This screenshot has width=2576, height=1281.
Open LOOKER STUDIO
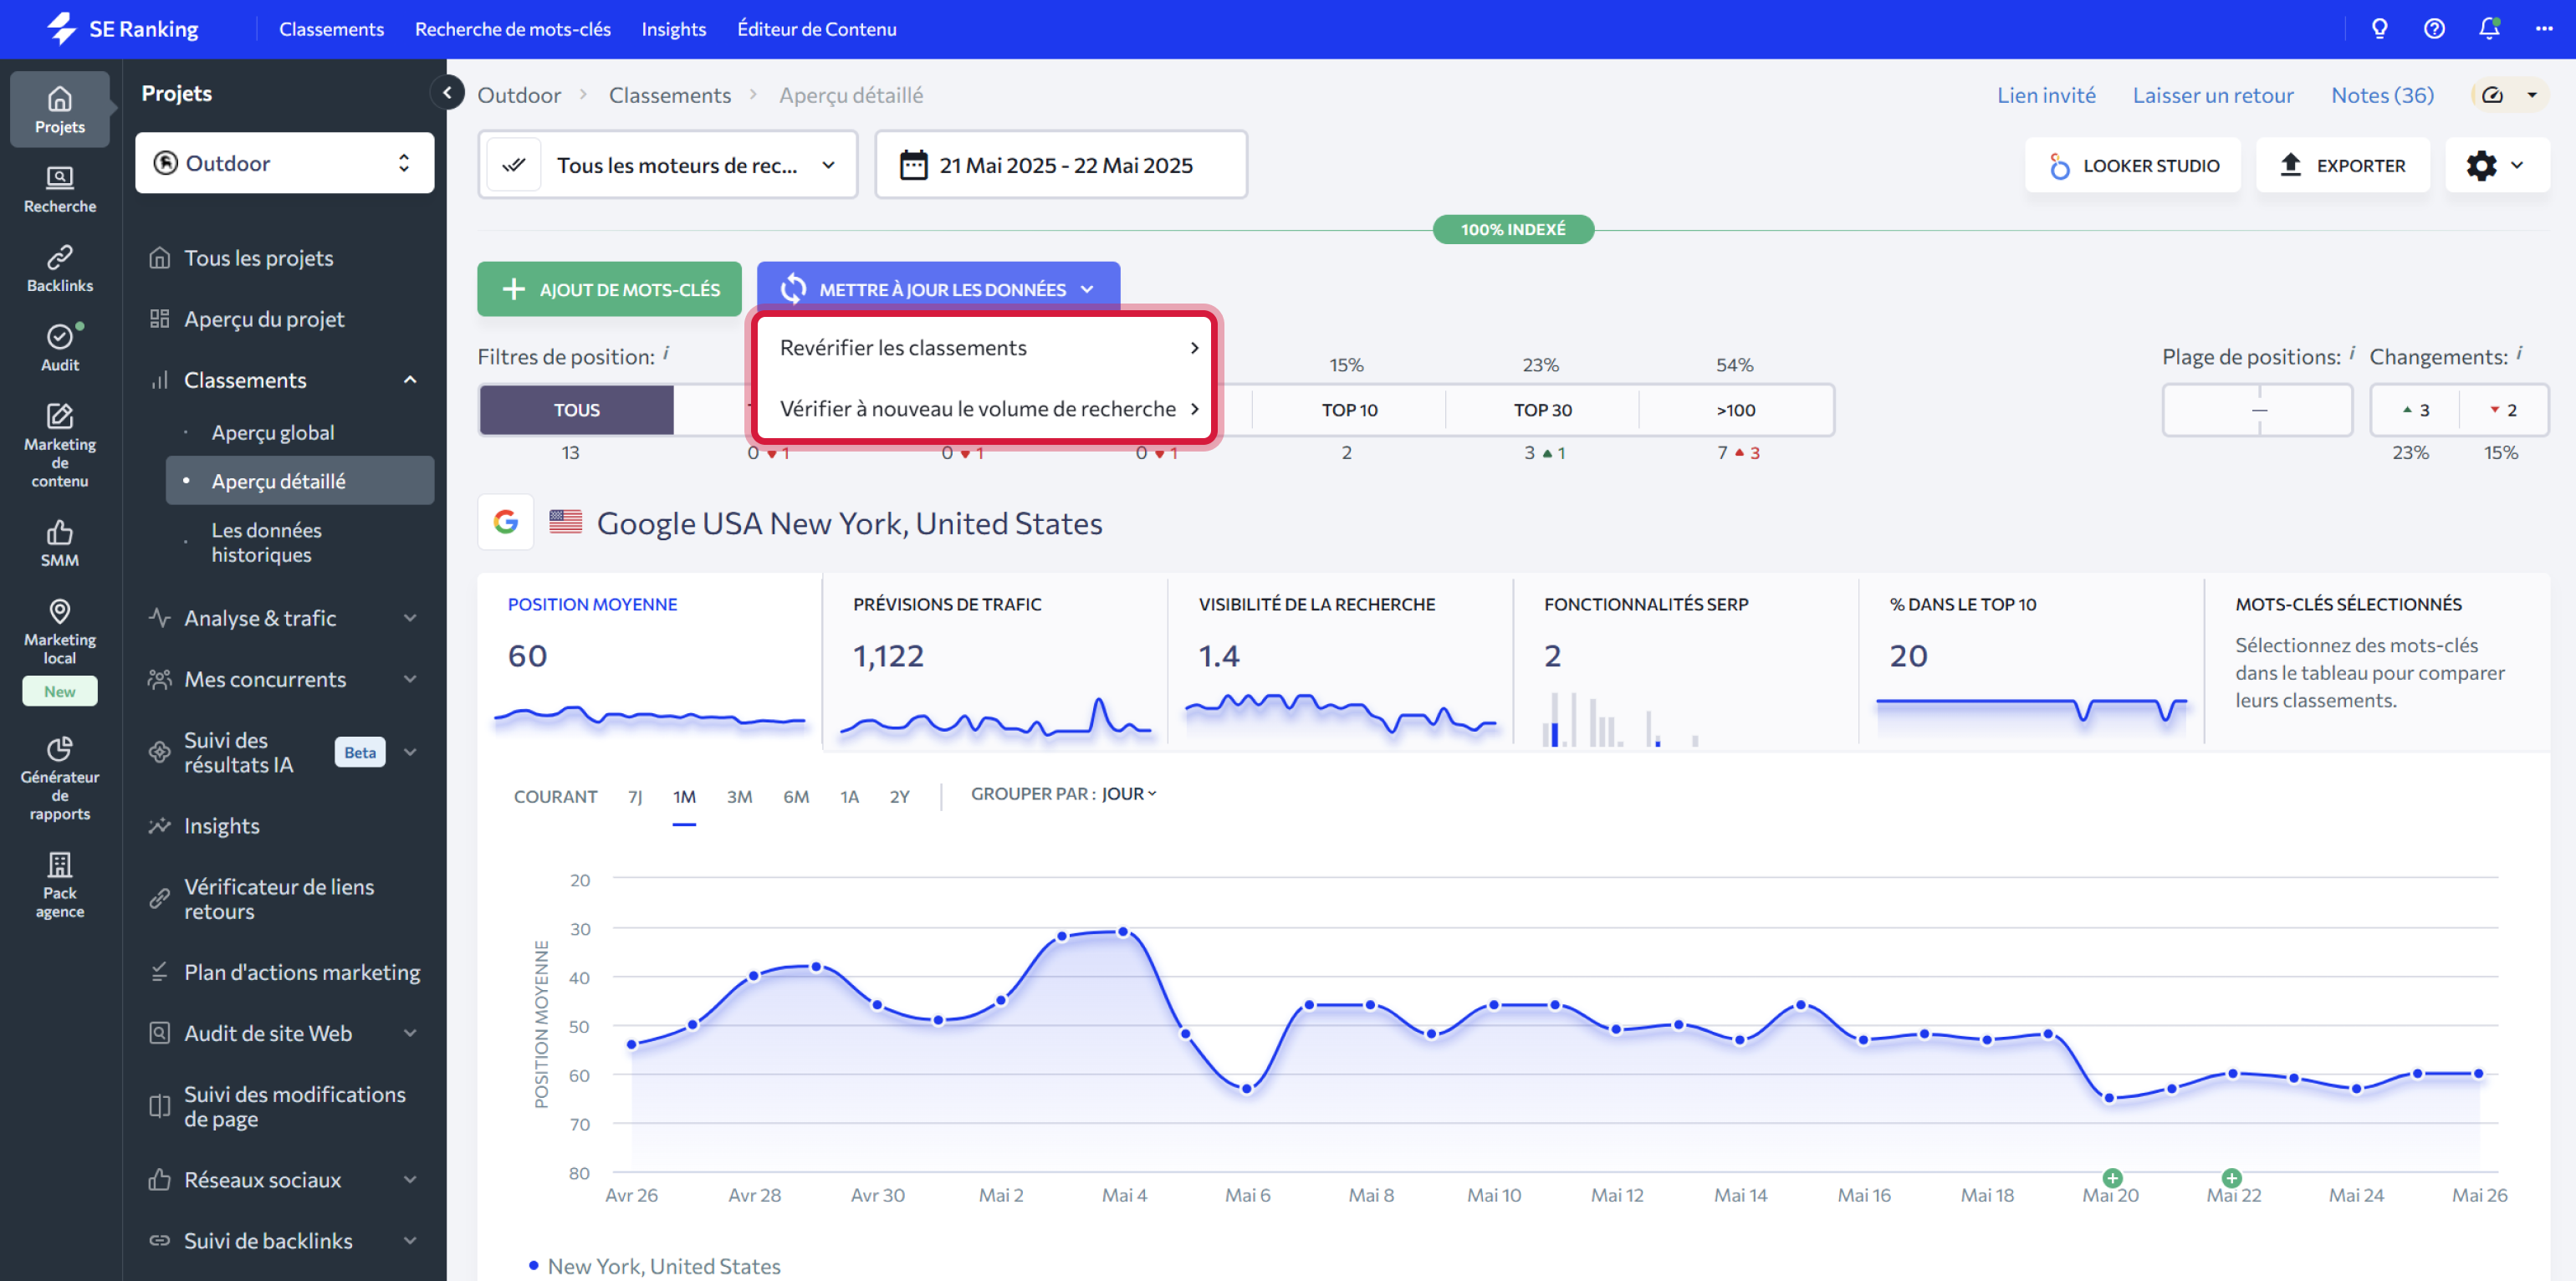[x=2133, y=165]
